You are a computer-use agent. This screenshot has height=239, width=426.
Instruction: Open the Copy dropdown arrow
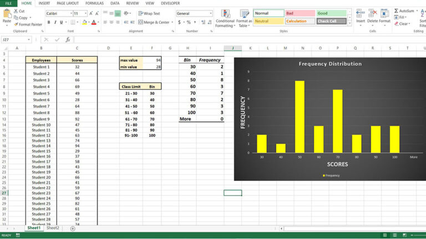click(x=30, y=18)
